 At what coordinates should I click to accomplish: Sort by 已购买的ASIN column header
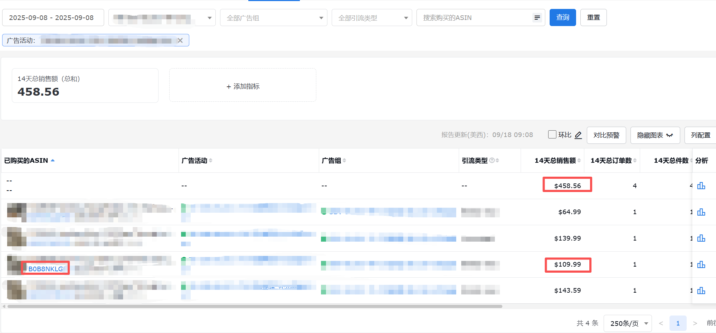pos(26,161)
